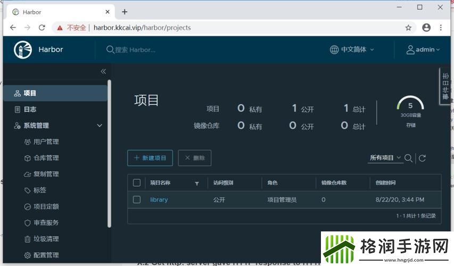Click the 删除 button

pos(195,158)
